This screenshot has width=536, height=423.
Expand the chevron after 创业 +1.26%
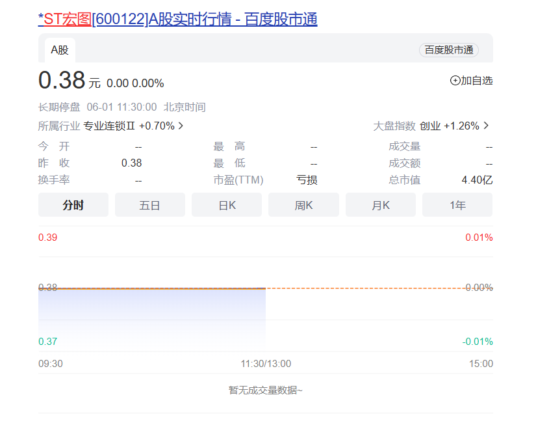click(x=486, y=126)
